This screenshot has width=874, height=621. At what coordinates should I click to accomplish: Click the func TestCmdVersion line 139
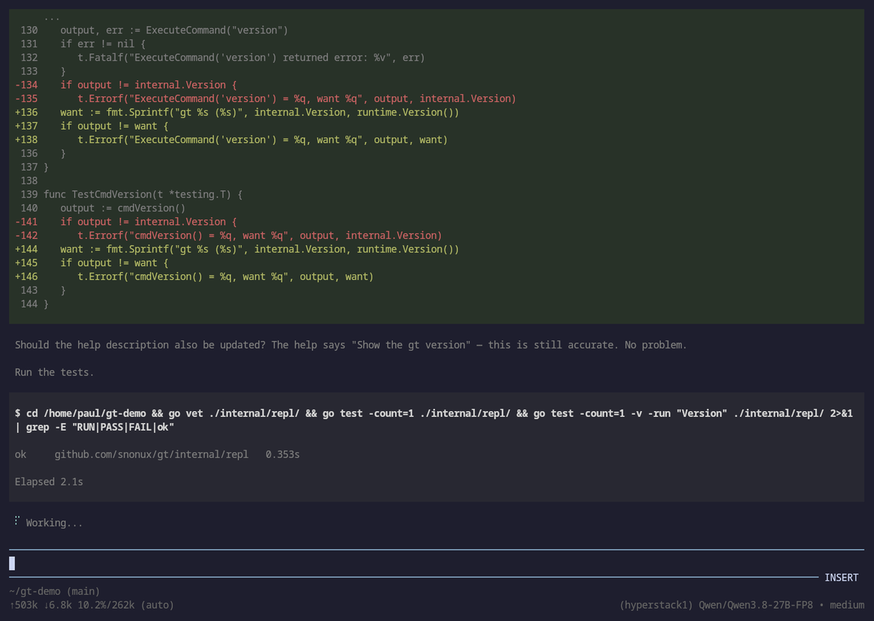(132, 195)
